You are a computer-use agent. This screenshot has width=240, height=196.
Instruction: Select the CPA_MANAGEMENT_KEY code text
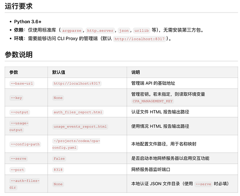[153, 101]
